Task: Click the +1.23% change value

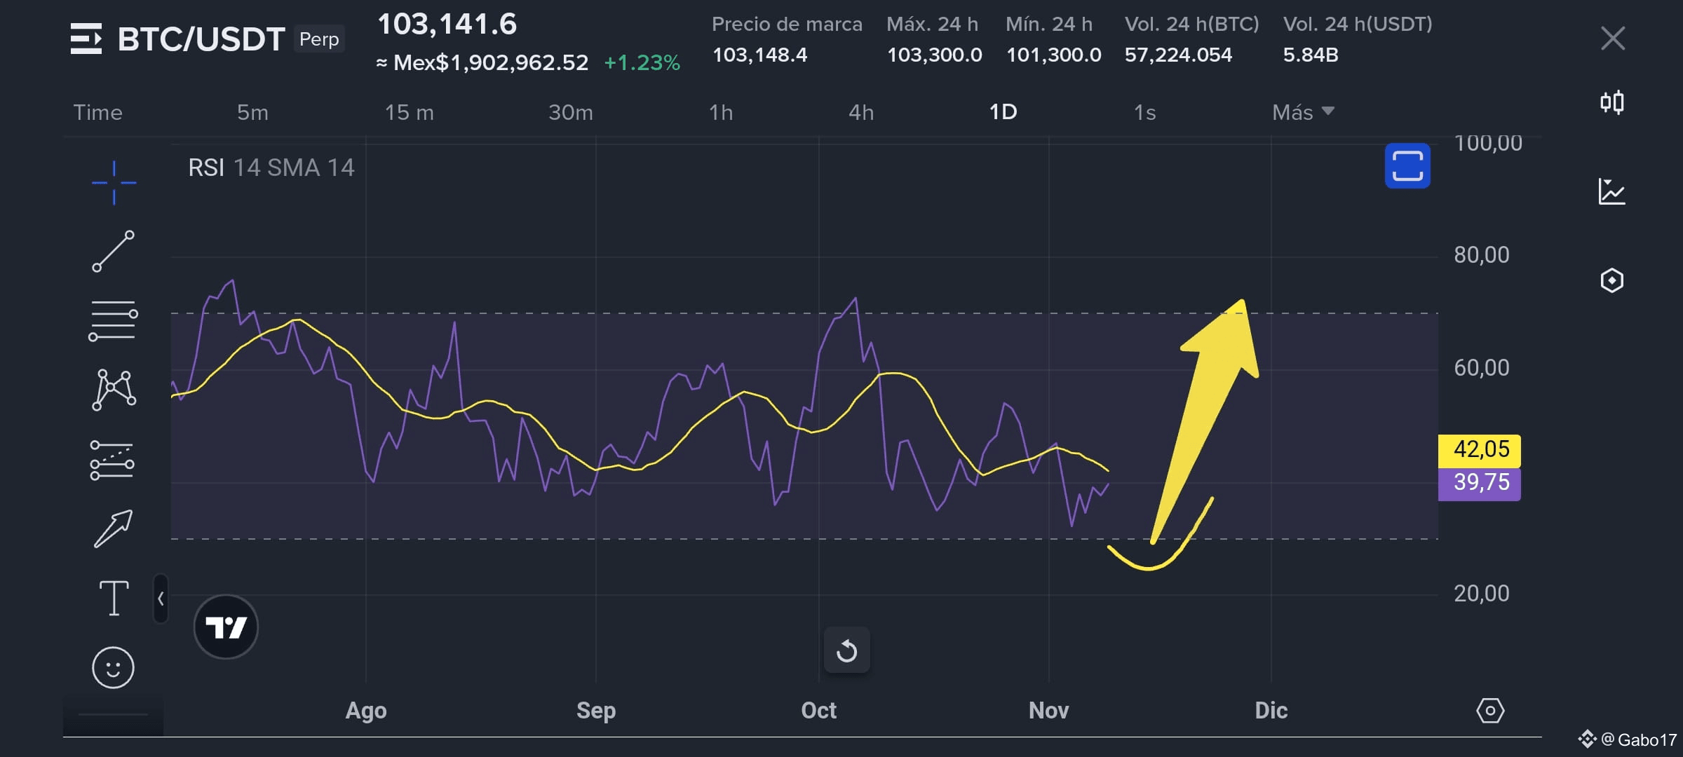Action: point(642,63)
